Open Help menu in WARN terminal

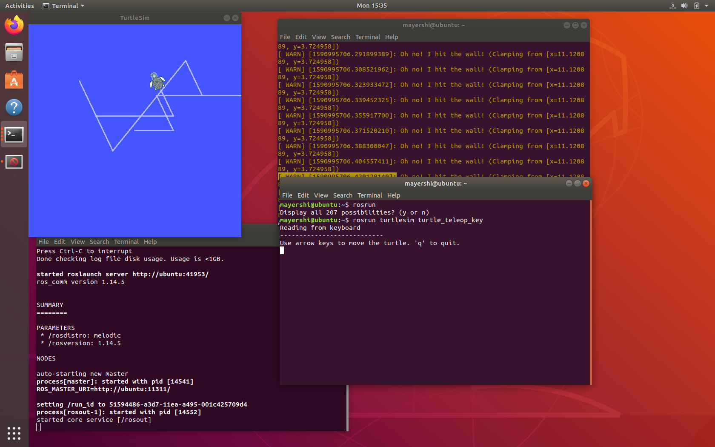pyautogui.click(x=392, y=37)
